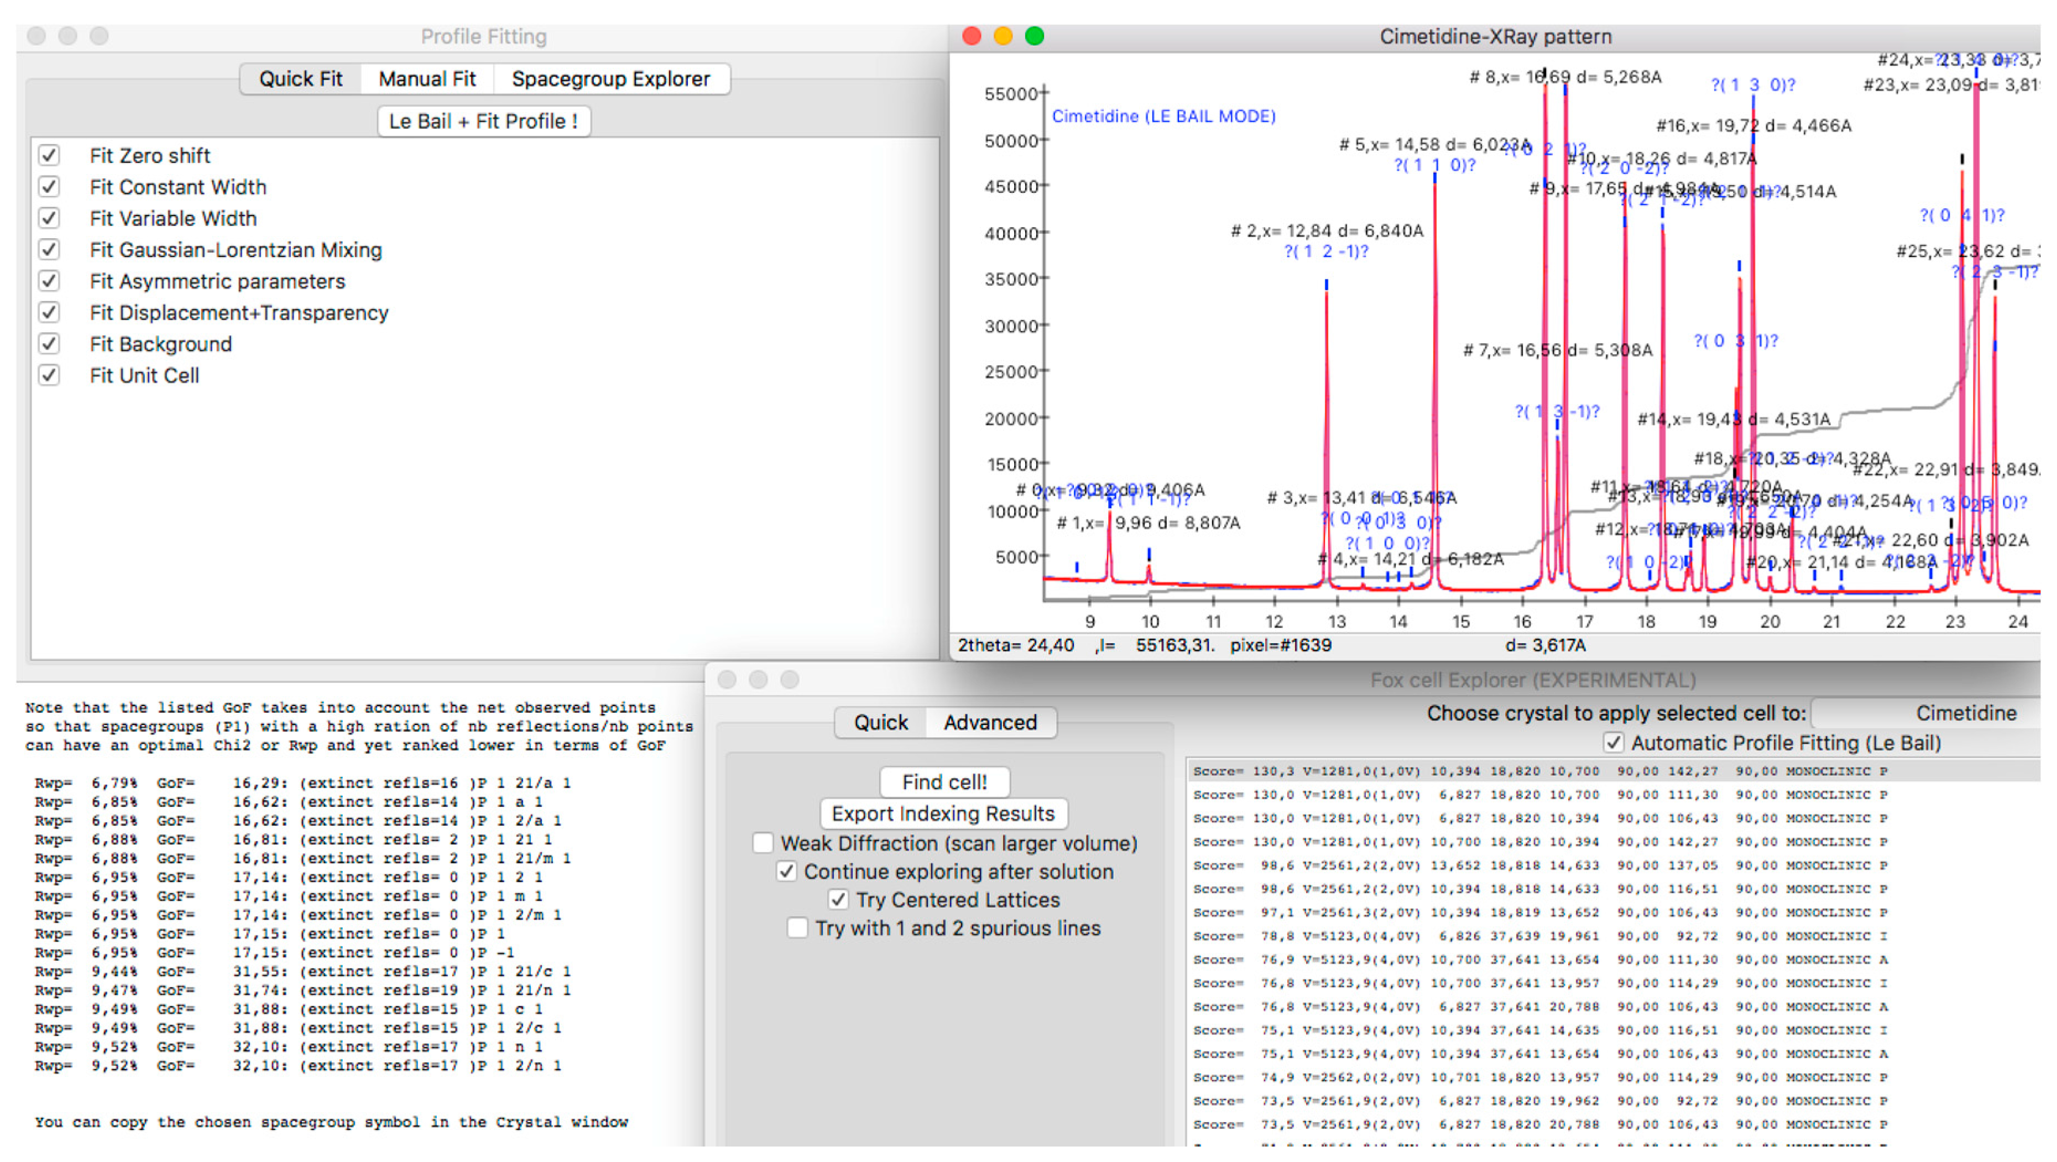
Task: Enable Weak Diffraction scan larger volume
Action: pos(763,843)
